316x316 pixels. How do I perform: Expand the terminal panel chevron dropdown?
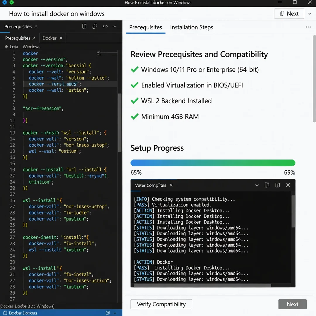click(257, 185)
